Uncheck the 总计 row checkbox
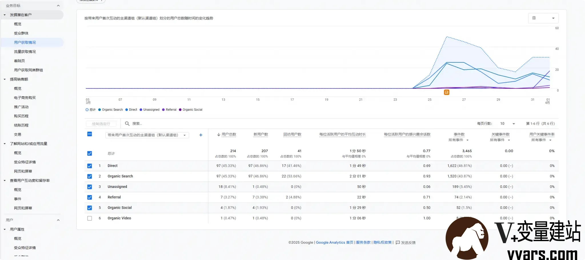Screen dimensions: 585x260 point(89,154)
